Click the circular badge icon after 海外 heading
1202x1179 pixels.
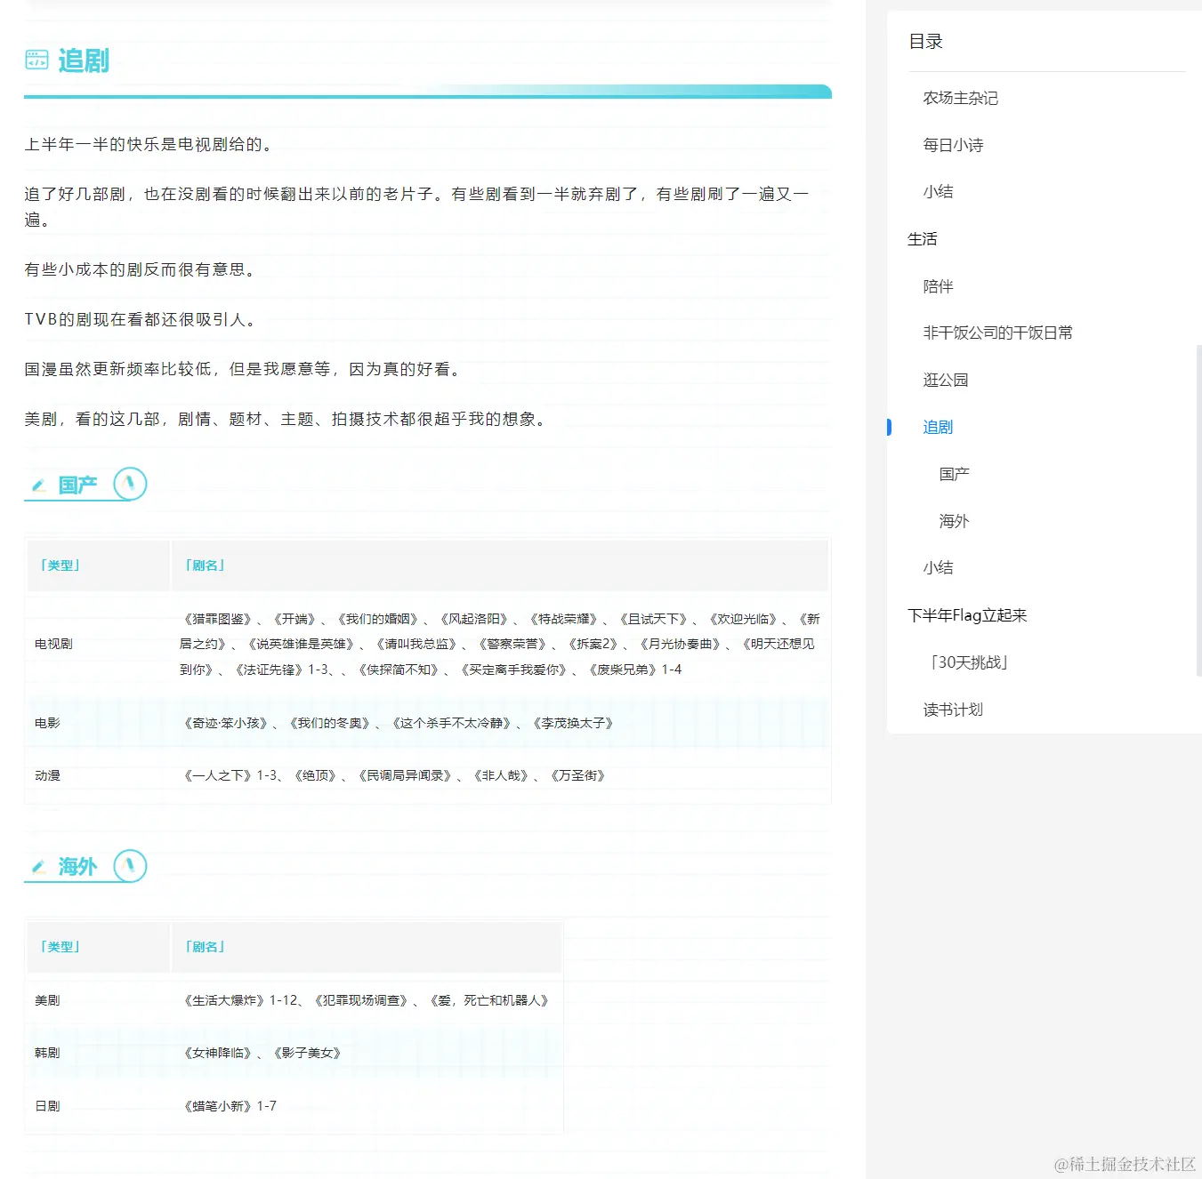(130, 865)
